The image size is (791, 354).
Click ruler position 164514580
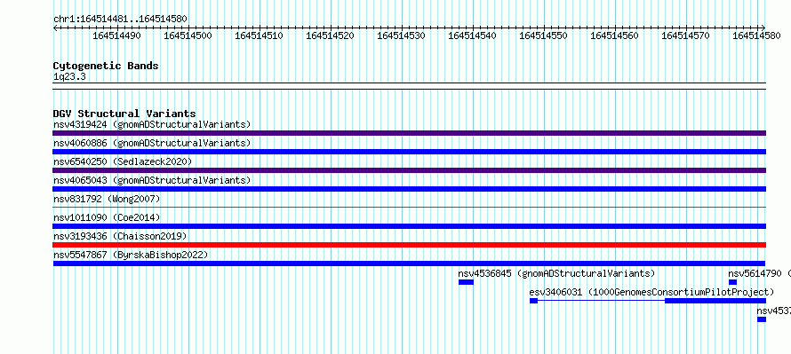click(x=756, y=35)
